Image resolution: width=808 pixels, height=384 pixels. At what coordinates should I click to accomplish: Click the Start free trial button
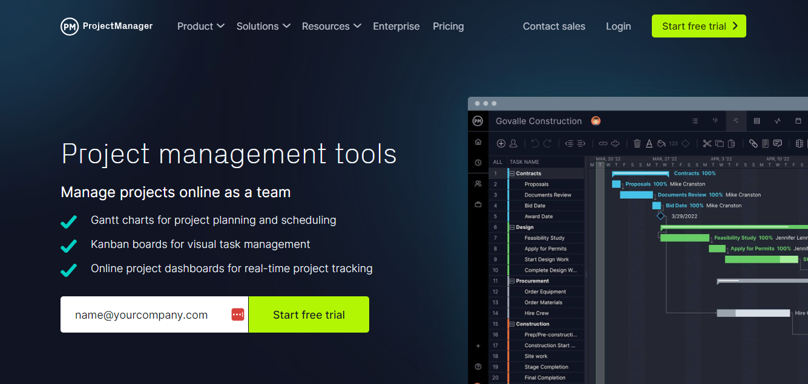698,26
